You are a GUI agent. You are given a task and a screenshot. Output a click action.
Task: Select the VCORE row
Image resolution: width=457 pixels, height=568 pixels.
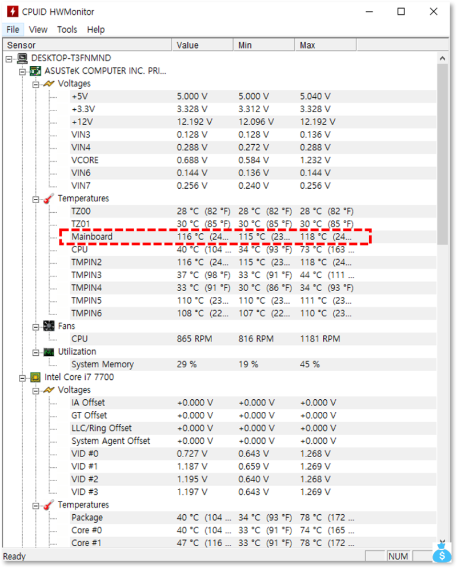click(253, 160)
